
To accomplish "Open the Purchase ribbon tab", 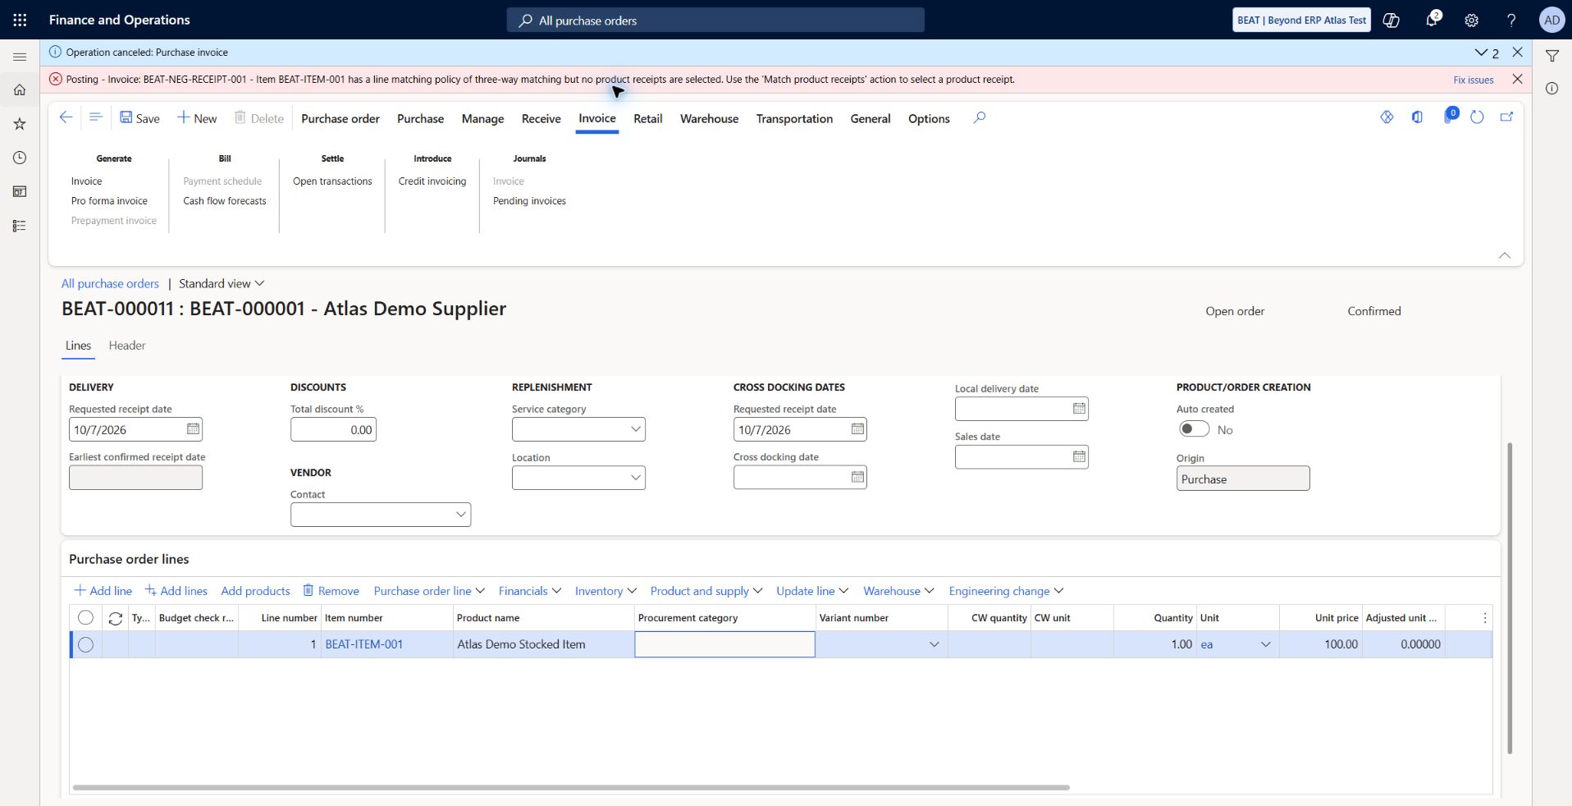I will pyautogui.click(x=420, y=118).
